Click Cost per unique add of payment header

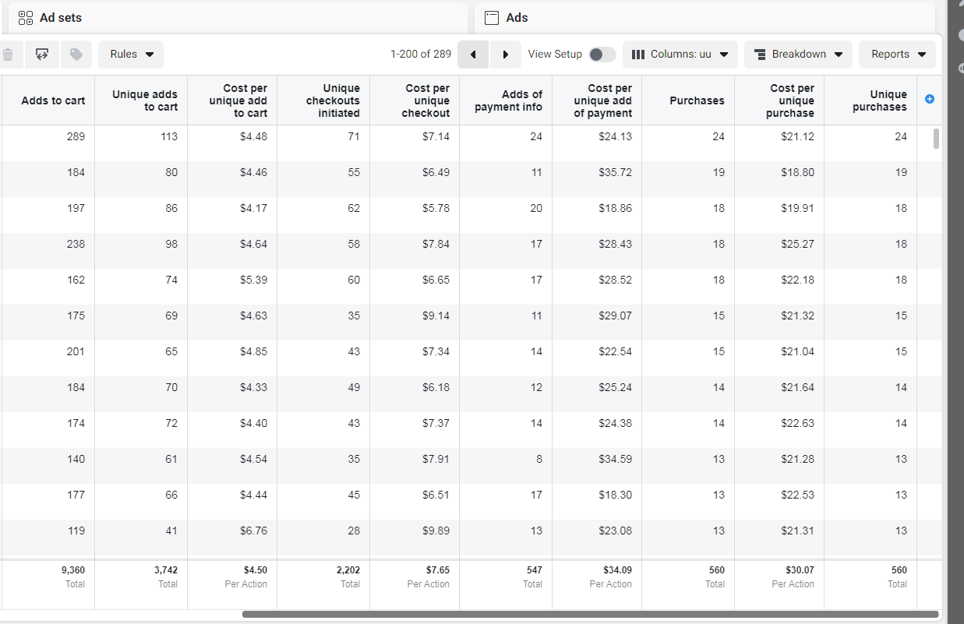pyautogui.click(x=597, y=100)
